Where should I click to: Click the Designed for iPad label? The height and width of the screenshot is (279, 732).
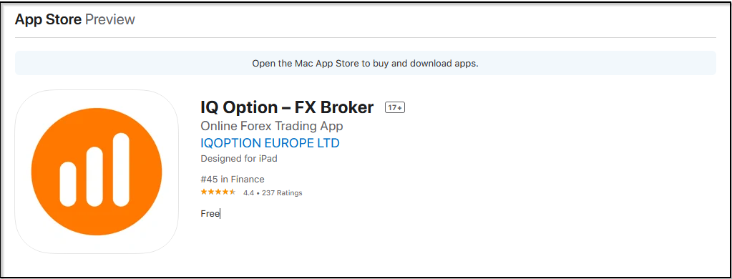[x=239, y=159]
